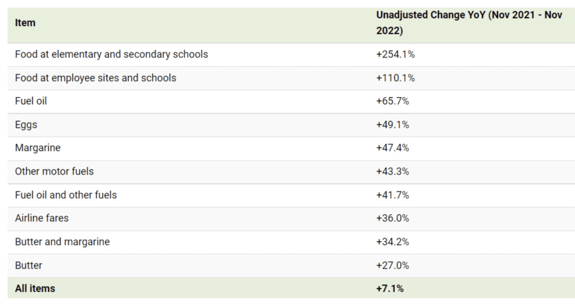
Task: Click "Food at elementary and secondary schools" cell
Action: pos(111,55)
